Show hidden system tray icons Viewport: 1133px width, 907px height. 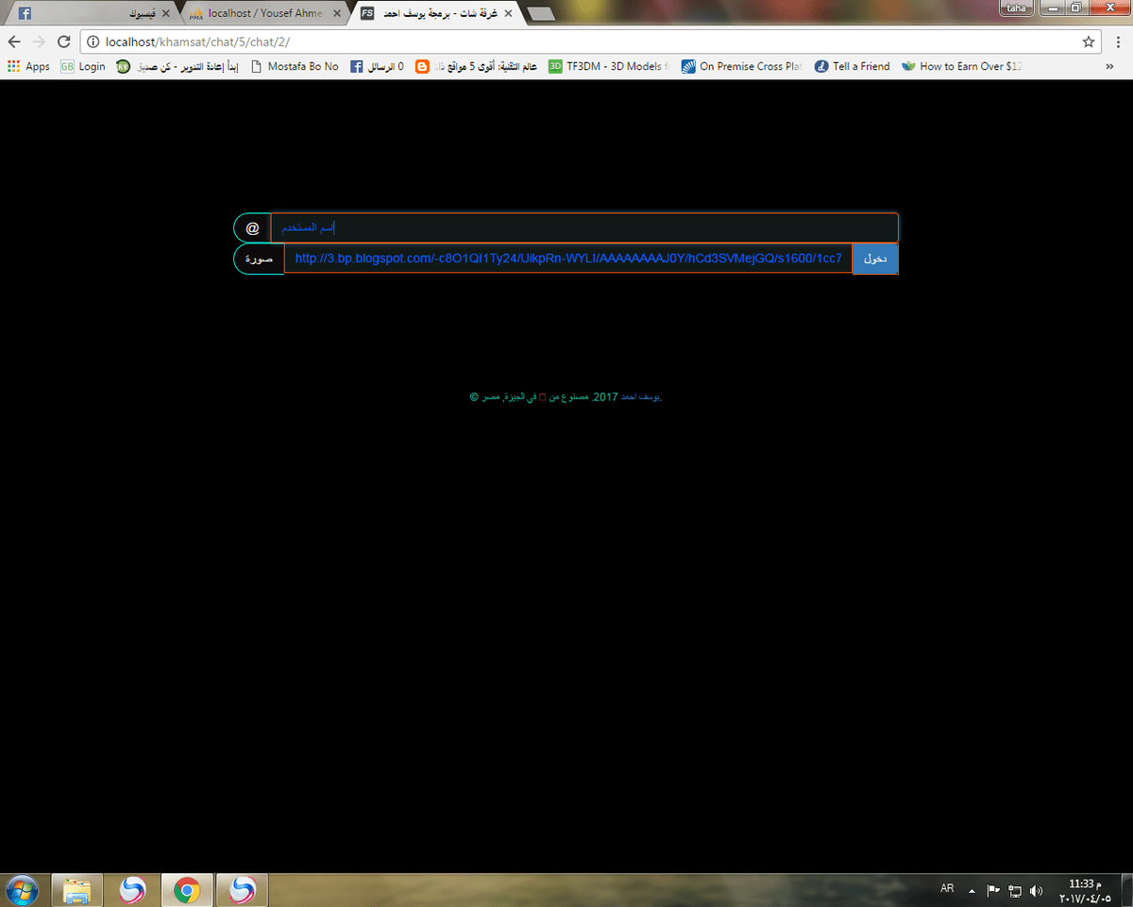(x=972, y=890)
